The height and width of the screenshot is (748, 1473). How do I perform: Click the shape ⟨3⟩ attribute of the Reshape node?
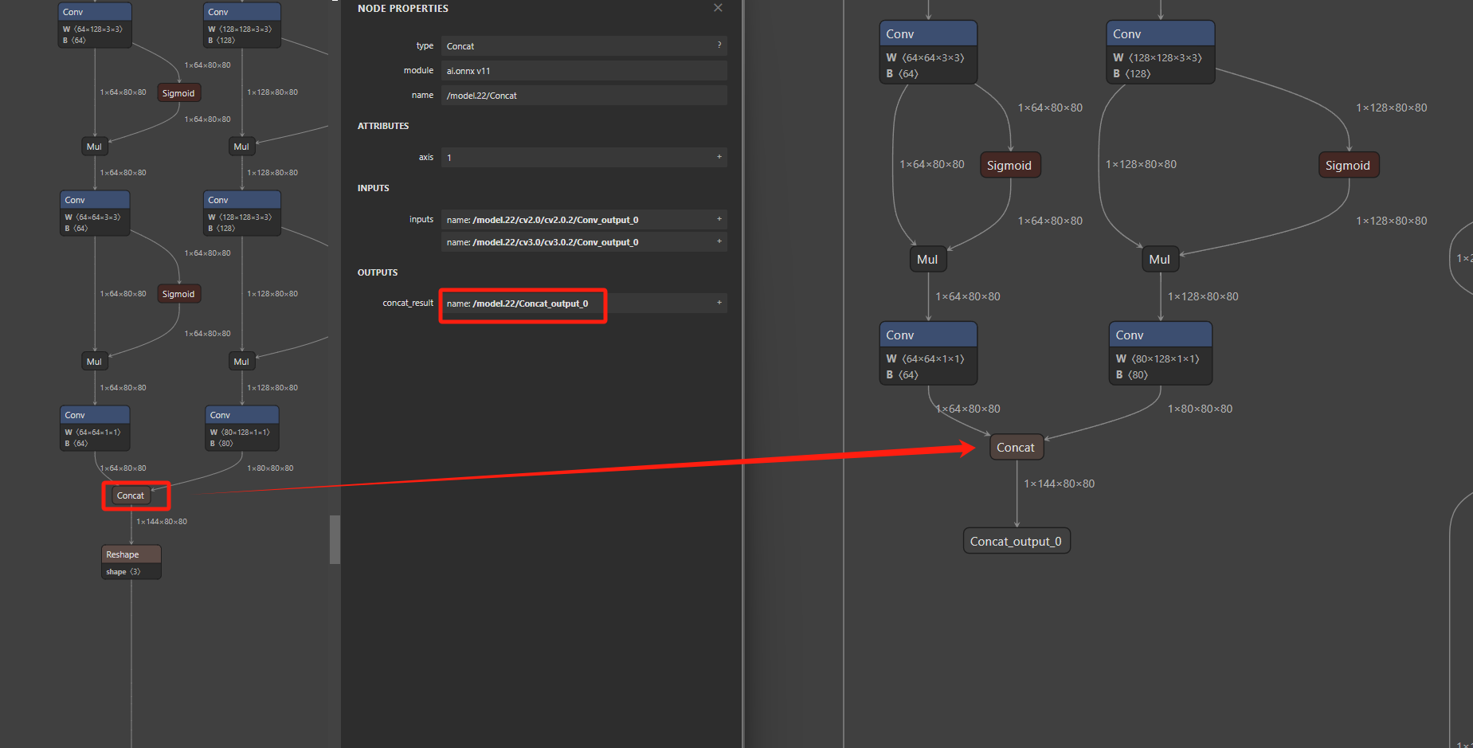[x=123, y=572]
